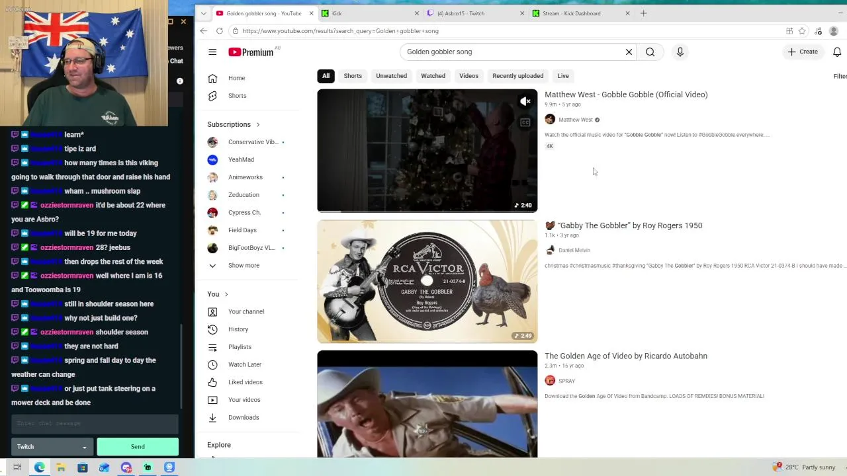Open the SPRAY channel avatar

(x=550, y=380)
